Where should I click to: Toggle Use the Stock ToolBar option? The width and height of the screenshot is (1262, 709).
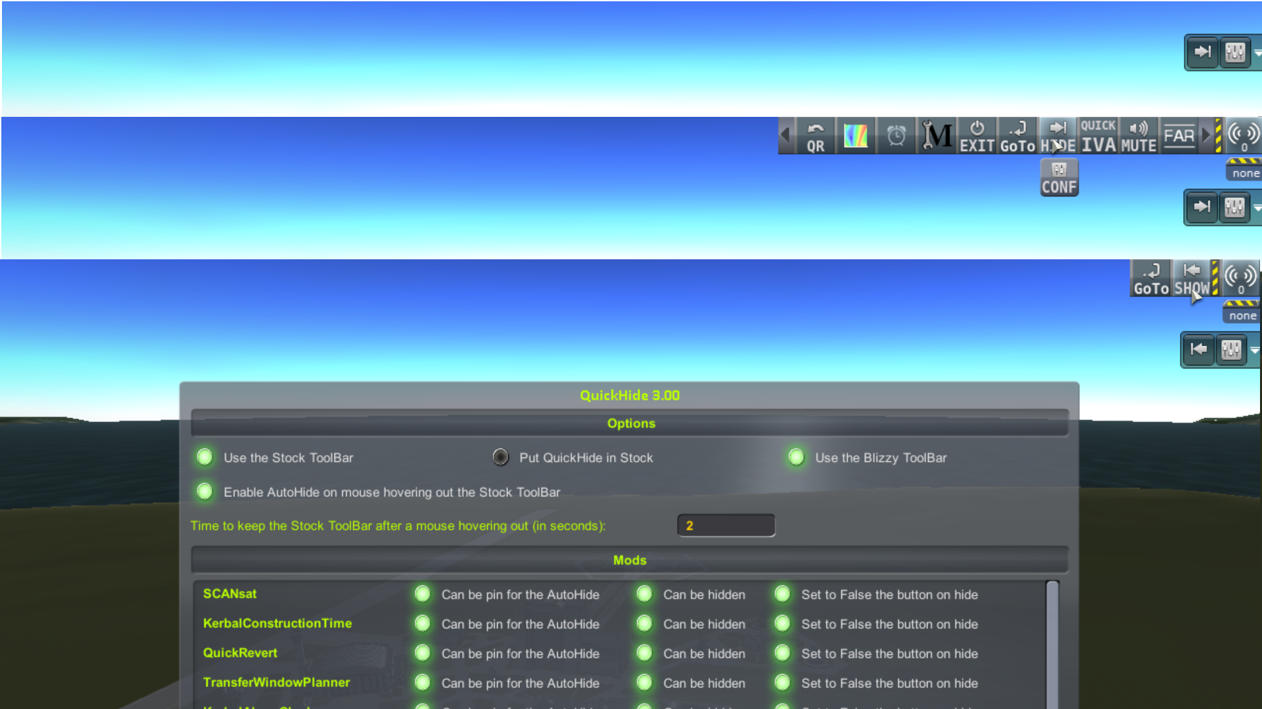[204, 457]
